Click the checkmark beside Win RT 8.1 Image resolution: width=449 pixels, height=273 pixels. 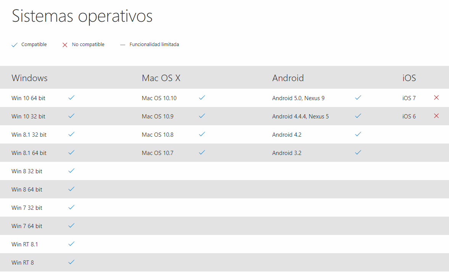71,244
